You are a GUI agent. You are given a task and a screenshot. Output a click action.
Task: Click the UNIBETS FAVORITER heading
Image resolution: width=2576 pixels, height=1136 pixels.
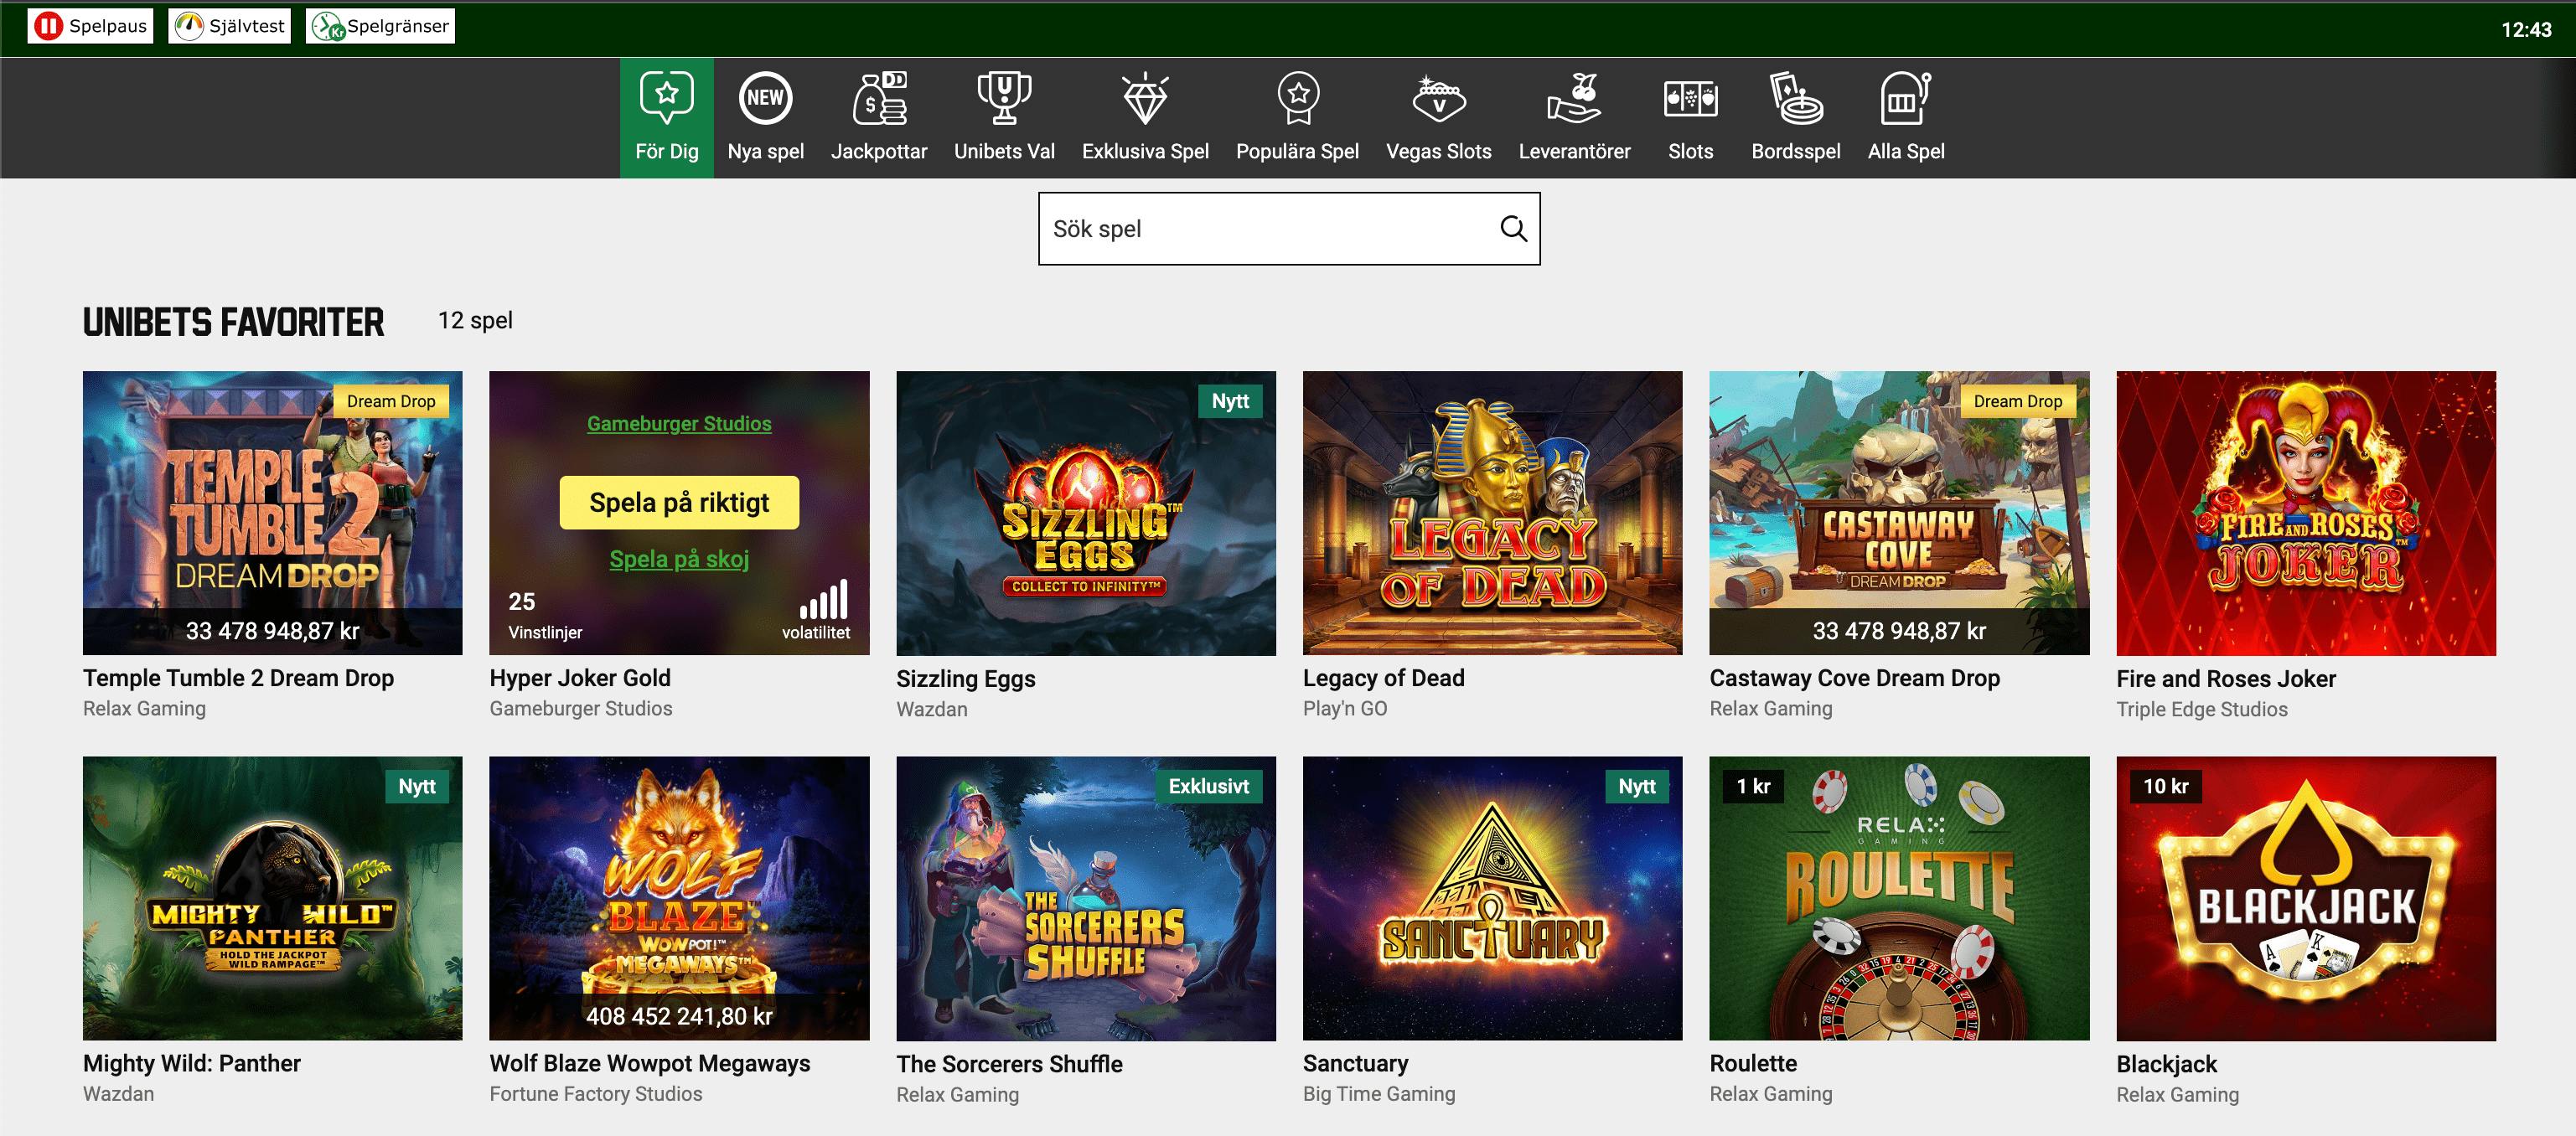(x=233, y=322)
